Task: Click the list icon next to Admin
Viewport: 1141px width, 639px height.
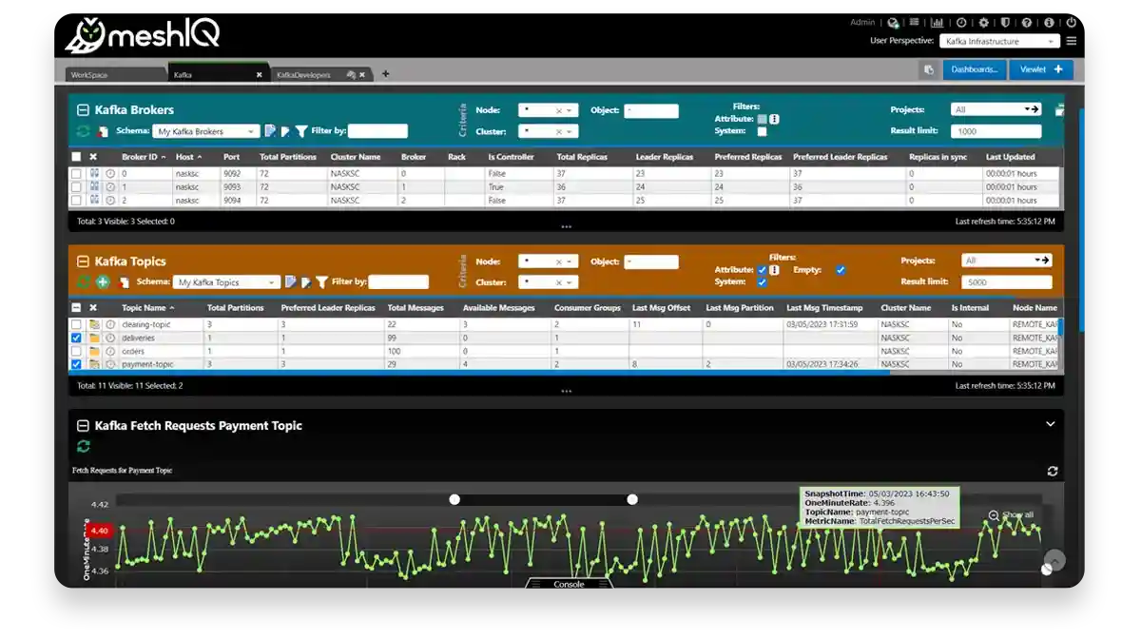Action: [915, 22]
